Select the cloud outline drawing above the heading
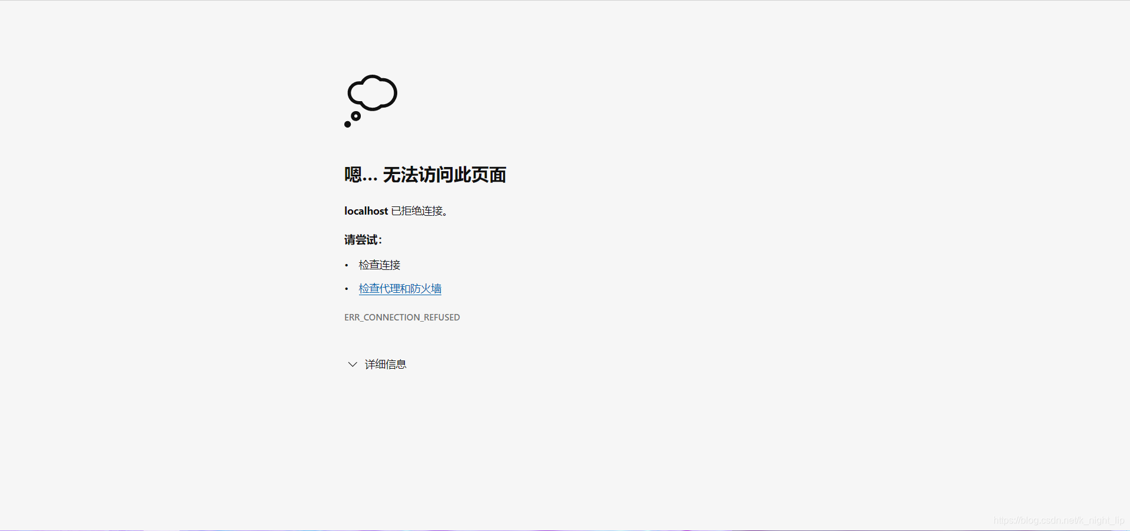 (371, 93)
